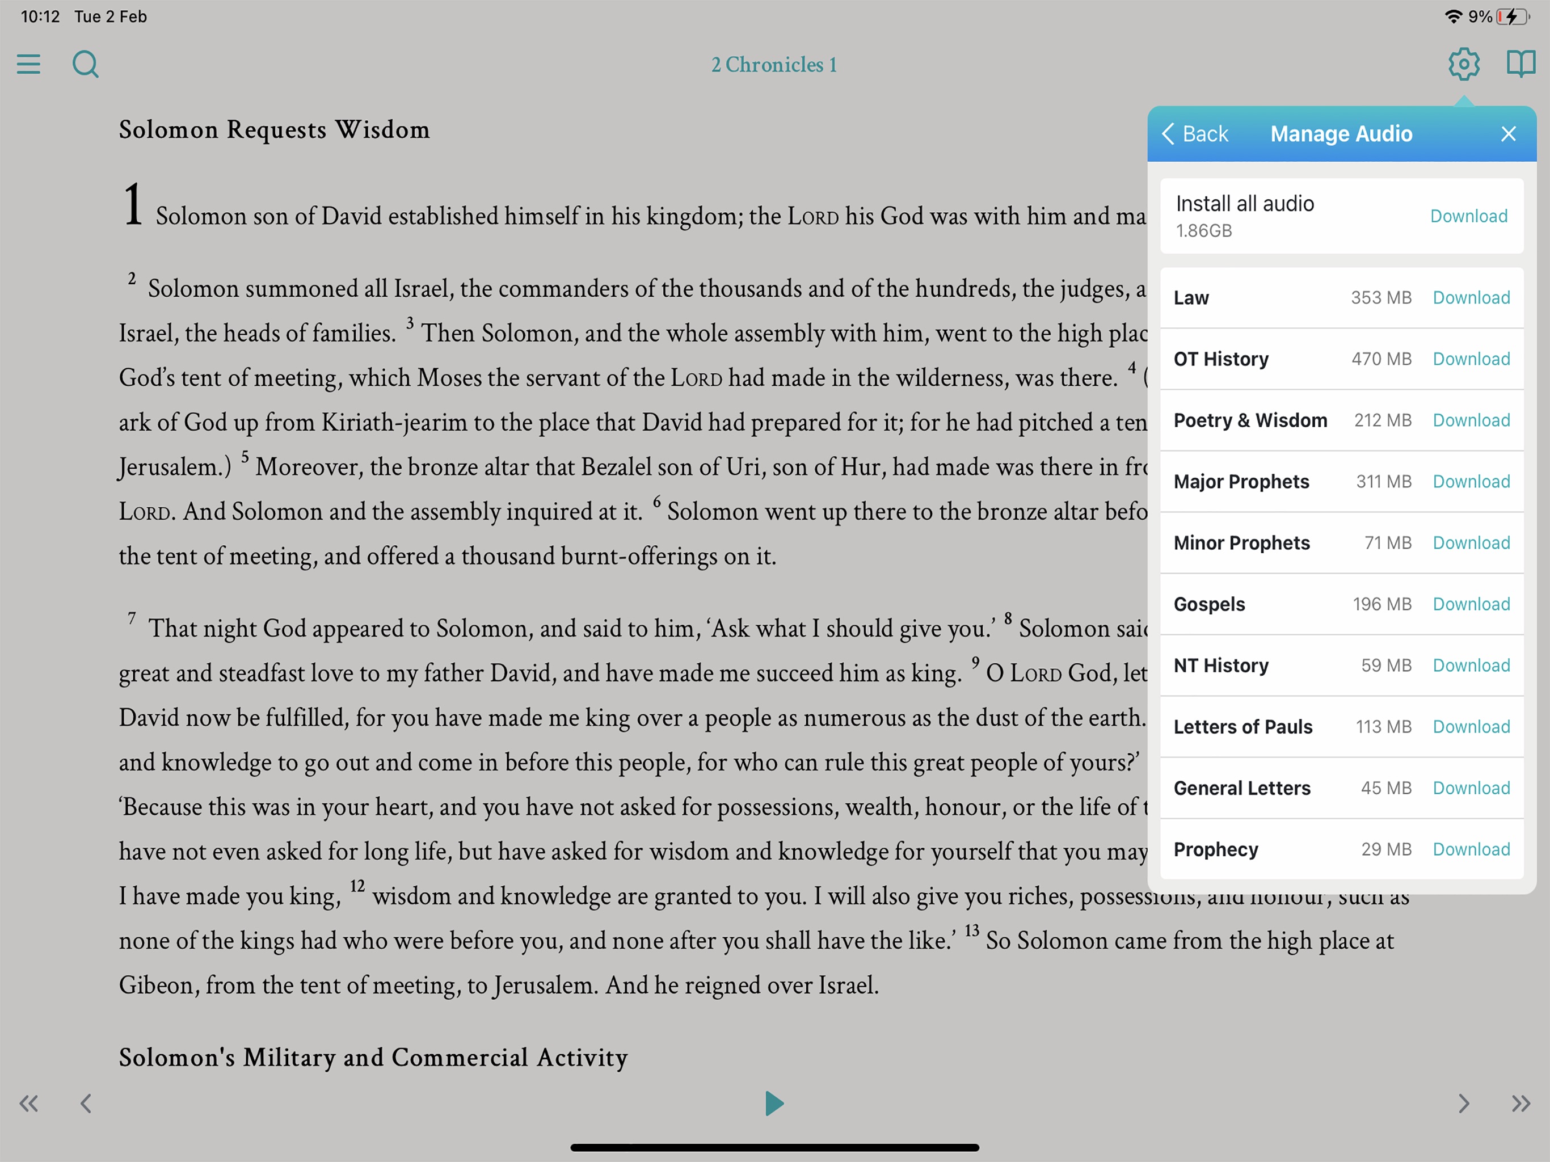Select the Prophecy audio category
Viewport: 1550px width, 1162px height.
click(x=1216, y=848)
